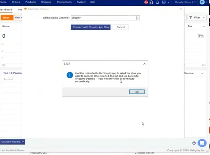Open the Shopify Store 1 store selector
210x155 pixels.
pos(185,2)
